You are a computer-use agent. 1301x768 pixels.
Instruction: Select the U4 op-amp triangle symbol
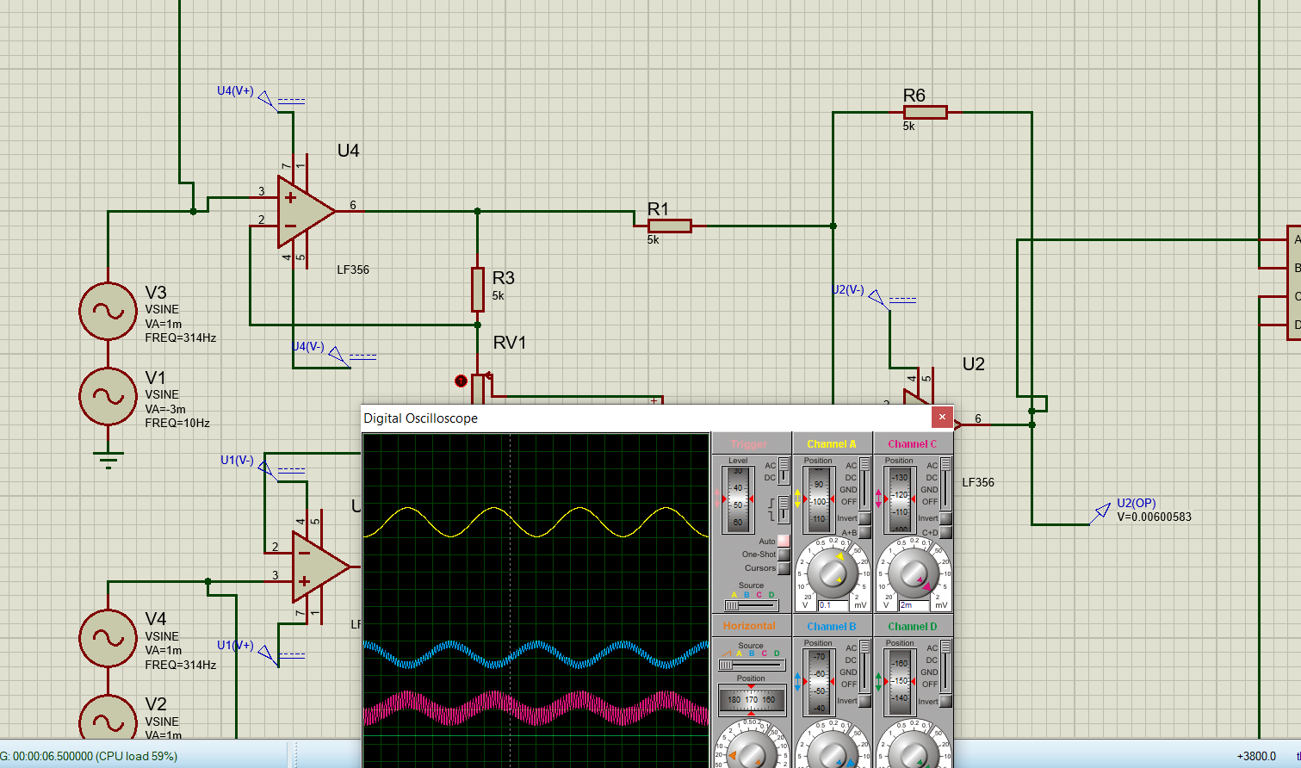coord(305,212)
